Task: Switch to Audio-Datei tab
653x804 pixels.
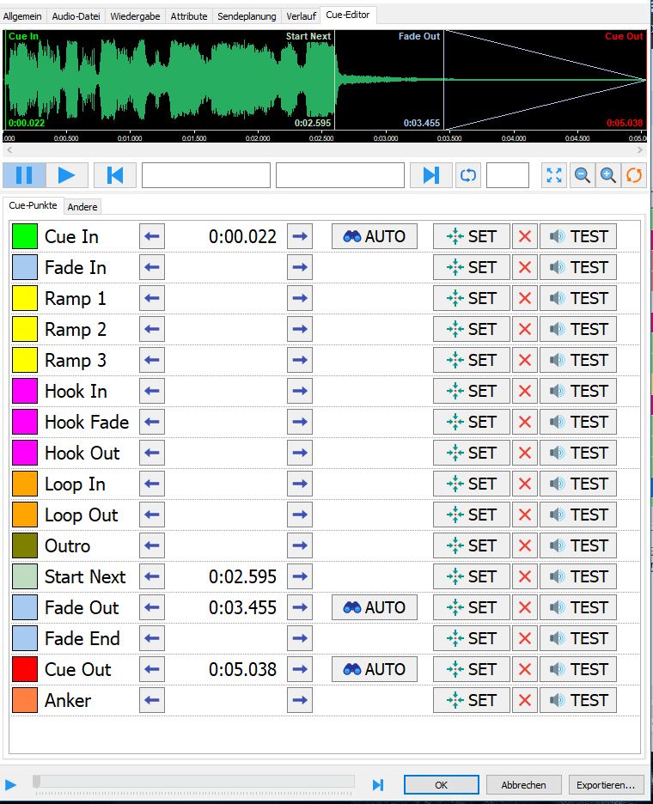Action: coord(76,16)
